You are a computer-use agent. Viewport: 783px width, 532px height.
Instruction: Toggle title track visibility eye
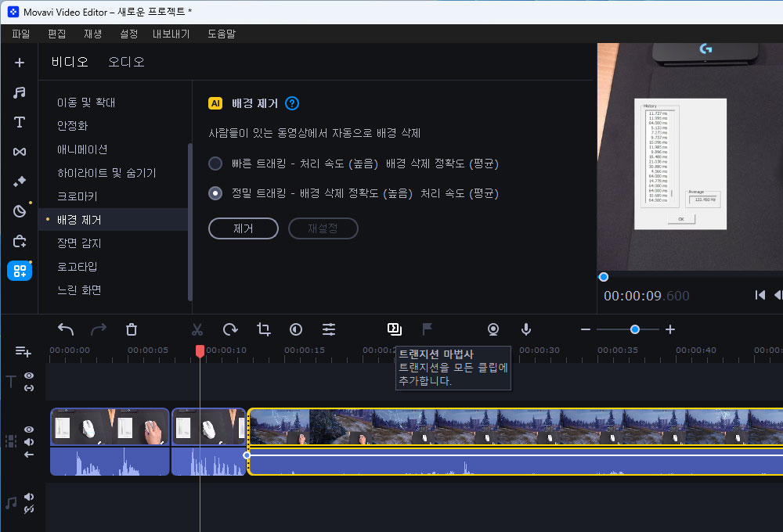29,376
